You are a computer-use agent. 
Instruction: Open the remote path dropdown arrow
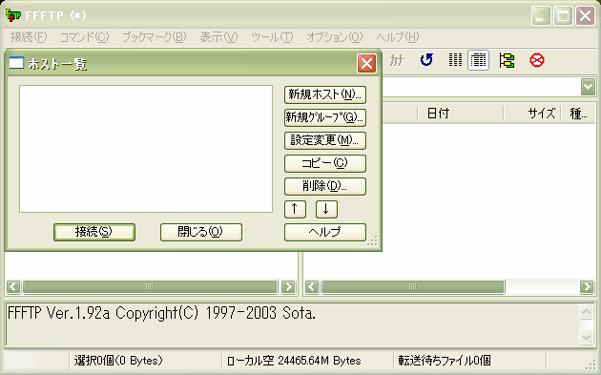point(588,87)
